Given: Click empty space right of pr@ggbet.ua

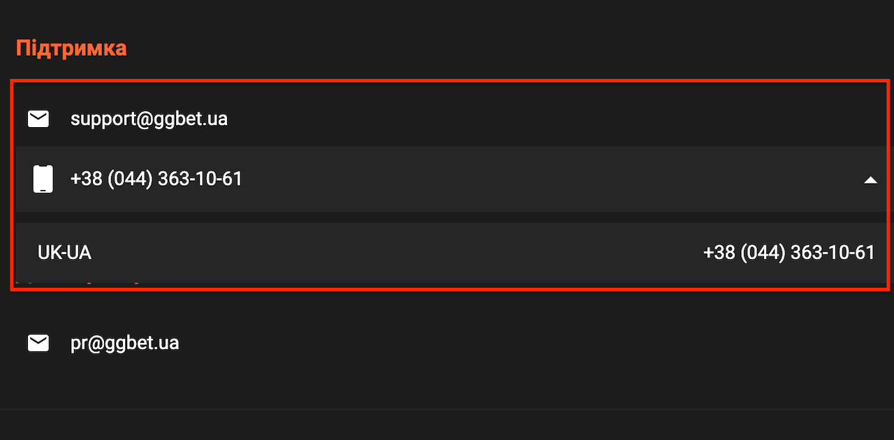Looking at the screenshot, I should [531, 343].
